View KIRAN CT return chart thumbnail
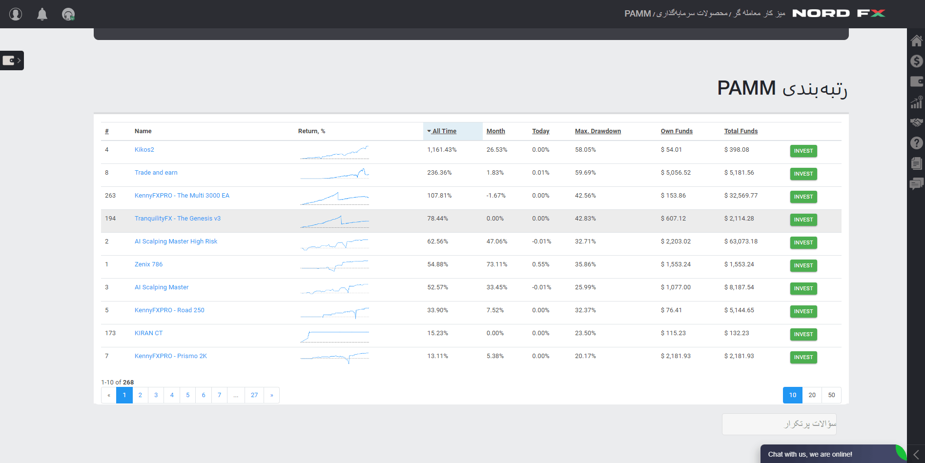The image size is (925, 463). point(334,336)
